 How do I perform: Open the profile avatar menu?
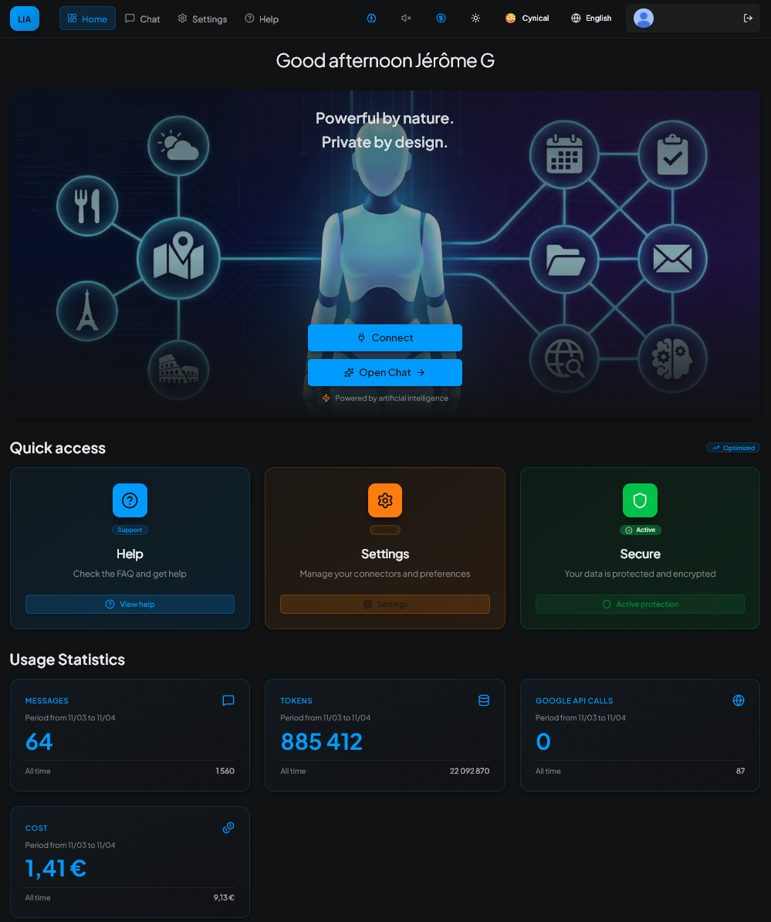pyautogui.click(x=643, y=18)
